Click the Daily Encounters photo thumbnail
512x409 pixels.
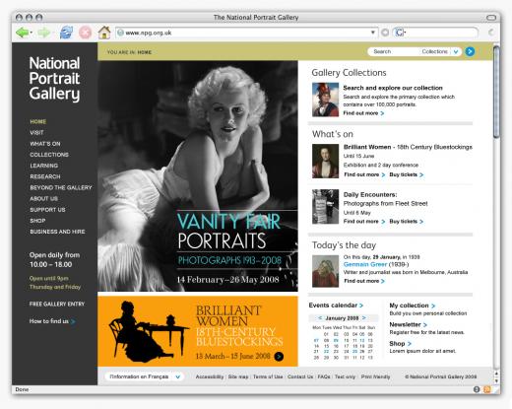pos(325,207)
